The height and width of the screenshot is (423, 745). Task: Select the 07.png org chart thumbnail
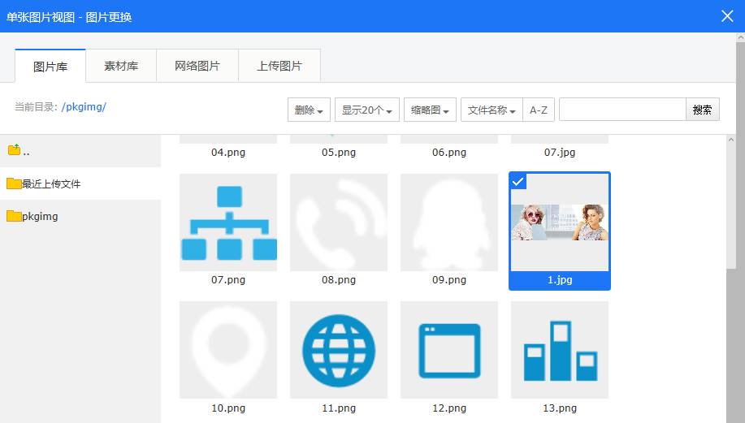tap(228, 222)
